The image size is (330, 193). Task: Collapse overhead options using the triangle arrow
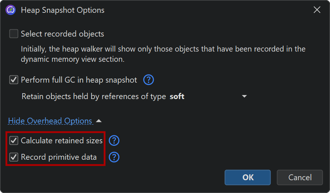(x=99, y=121)
